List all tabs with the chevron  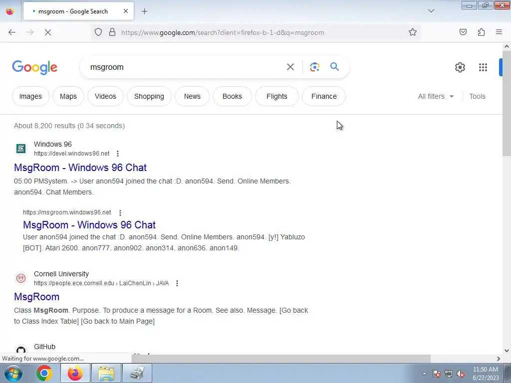coord(431,11)
